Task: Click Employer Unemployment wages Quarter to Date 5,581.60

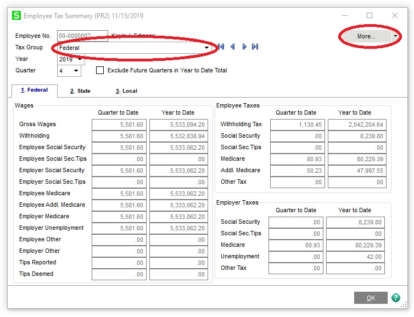Action: [x=119, y=228]
